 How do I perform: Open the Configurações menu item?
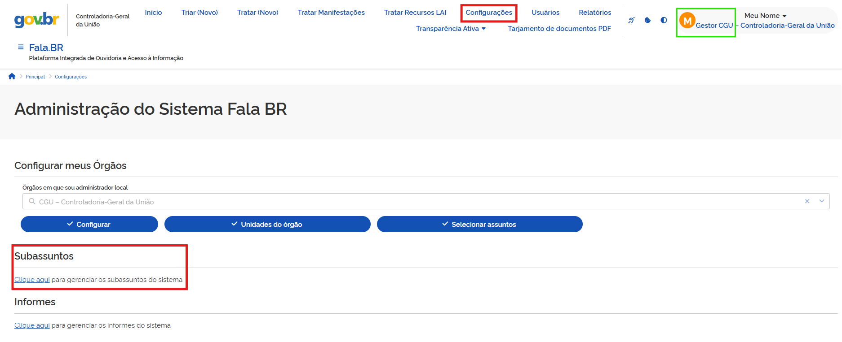tap(488, 13)
